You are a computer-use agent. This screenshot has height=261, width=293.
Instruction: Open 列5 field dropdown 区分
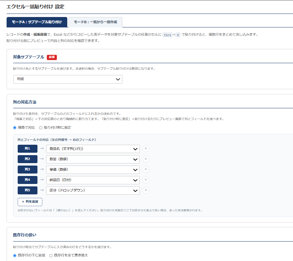pyautogui.click(x=93, y=191)
